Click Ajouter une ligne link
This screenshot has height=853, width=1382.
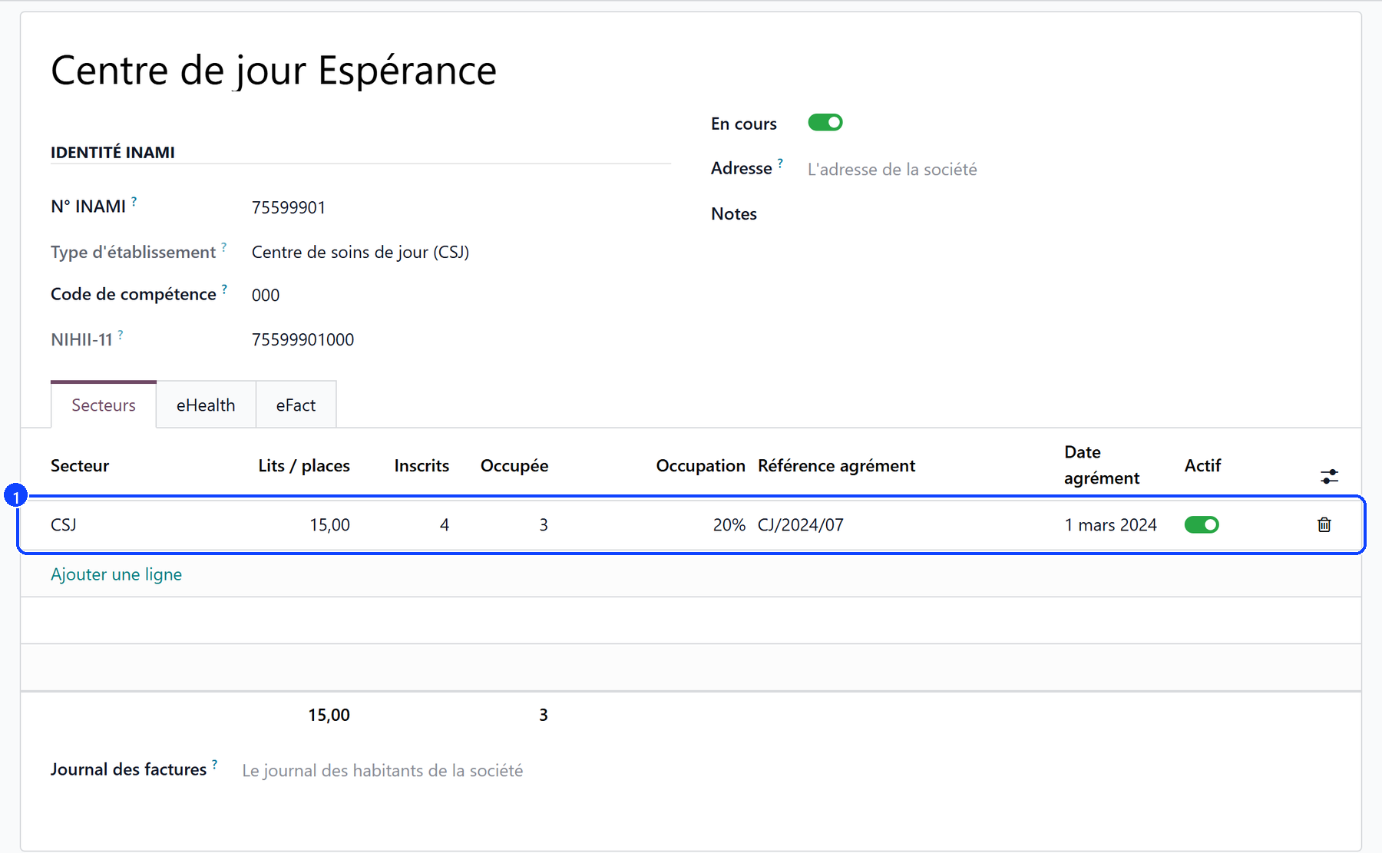tap(116, 574)
